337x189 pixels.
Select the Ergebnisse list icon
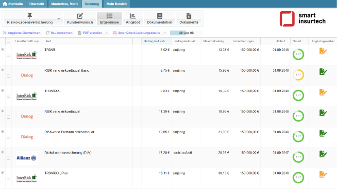tap(109, 16)
